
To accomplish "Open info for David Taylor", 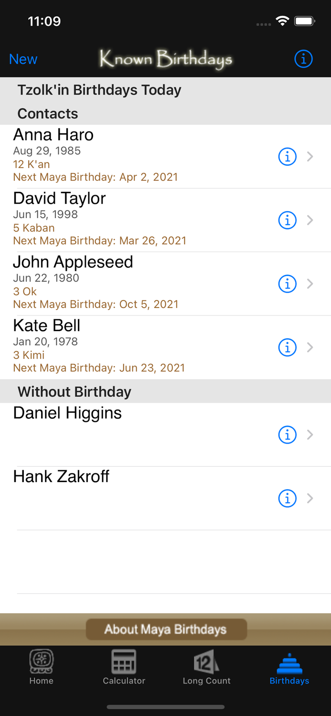I will click(287, 220).
